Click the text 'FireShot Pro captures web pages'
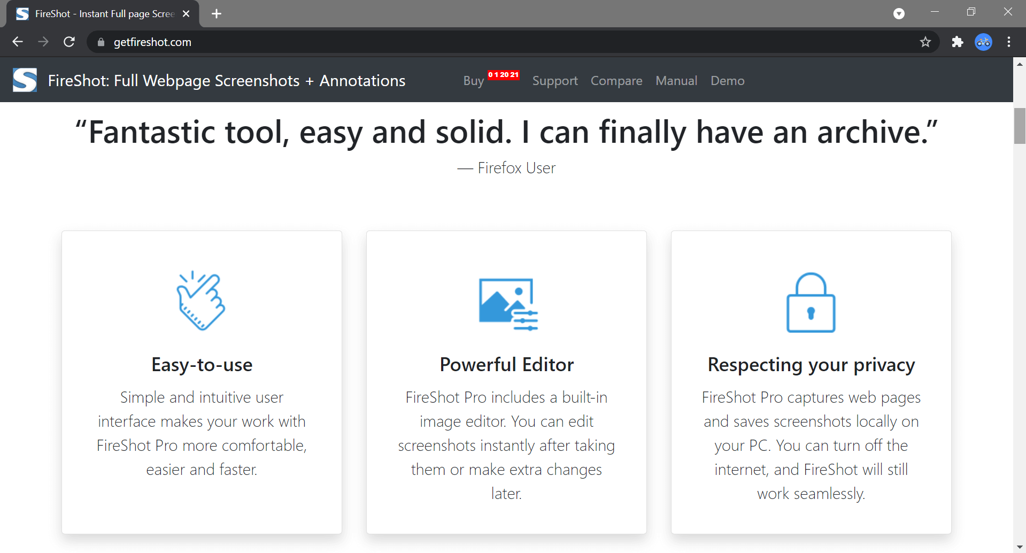 click(x=811, y=397)
